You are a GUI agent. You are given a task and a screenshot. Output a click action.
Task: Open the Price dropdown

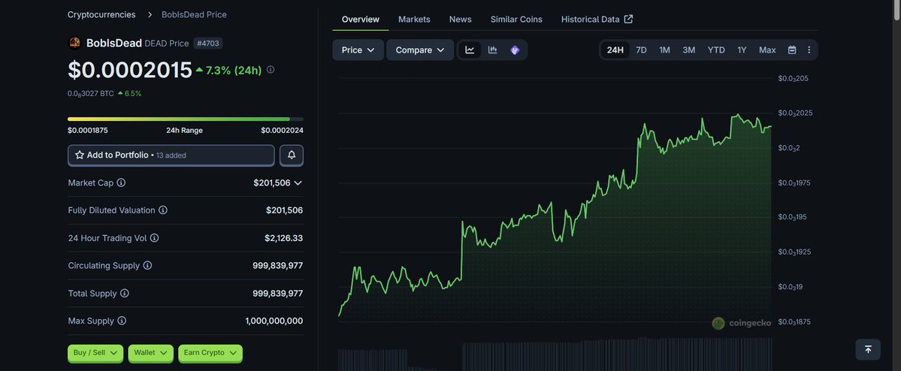click(x=358, y=50)
